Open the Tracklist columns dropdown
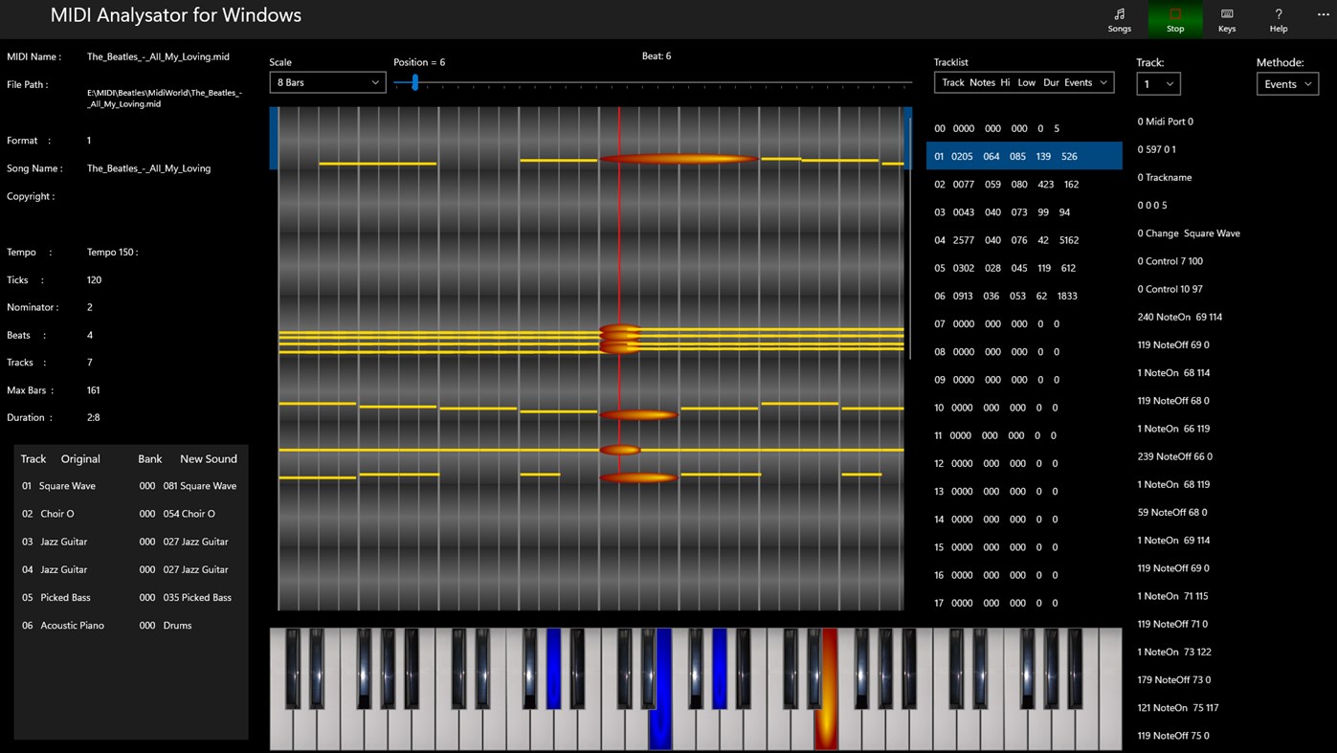Screen dimensions: 1337x753 1024,82
